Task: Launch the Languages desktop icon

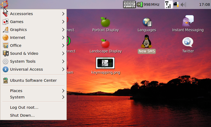Action: coord(147,22)
